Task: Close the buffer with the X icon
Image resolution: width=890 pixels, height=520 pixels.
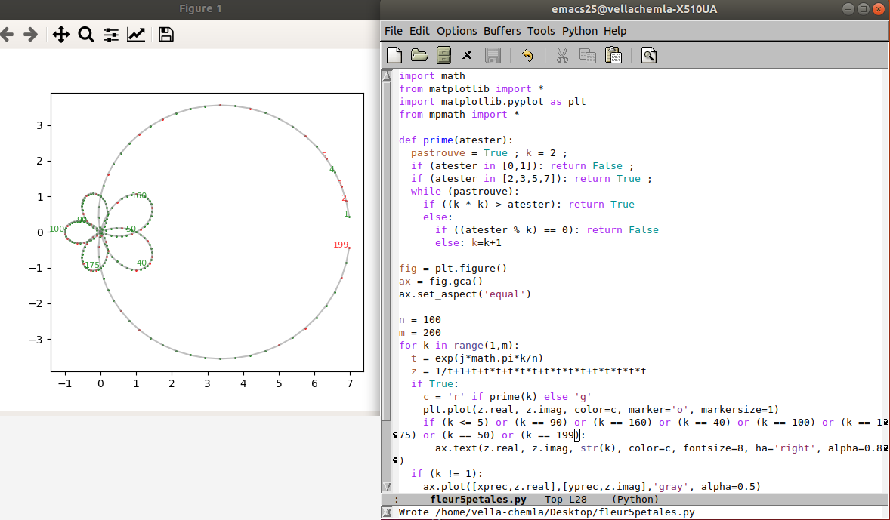Action: (467, 54)
